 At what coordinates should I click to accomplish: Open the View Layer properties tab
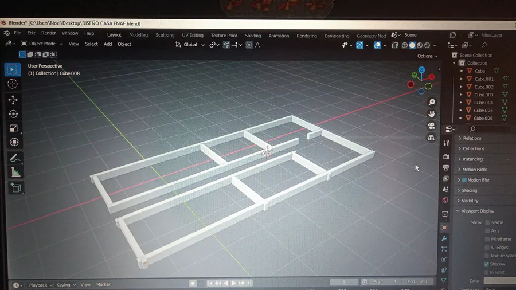(x=445, y=179)
